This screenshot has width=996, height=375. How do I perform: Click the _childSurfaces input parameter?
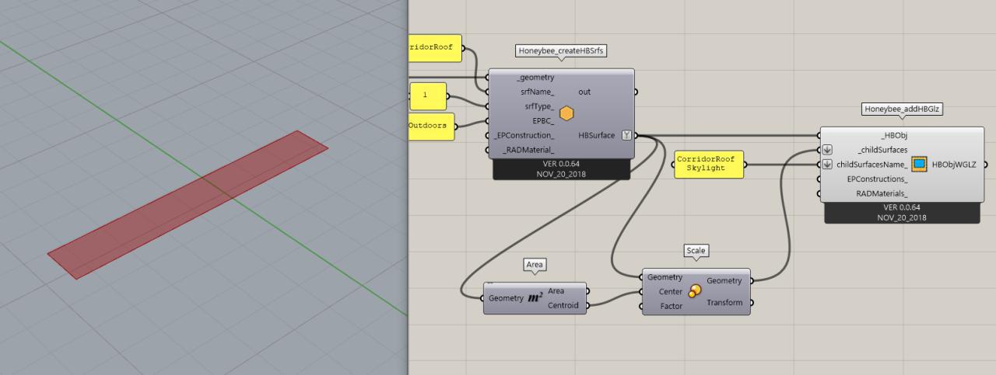pyautogui.click(x=882, y=150)
